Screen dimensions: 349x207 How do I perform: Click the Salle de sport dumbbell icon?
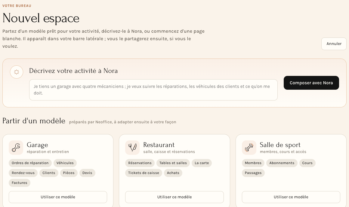(x=249, y=148)
